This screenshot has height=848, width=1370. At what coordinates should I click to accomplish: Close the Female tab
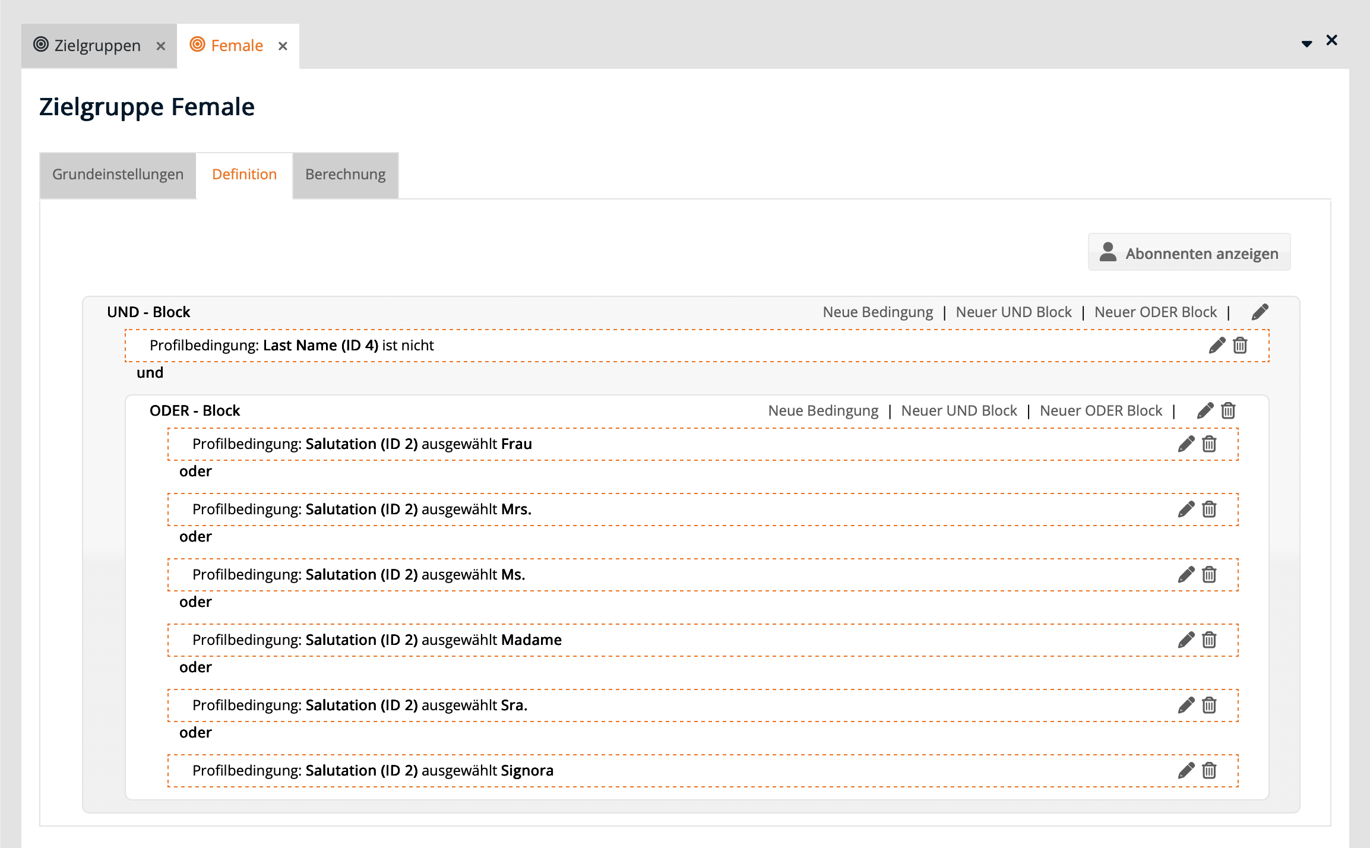tap(283, 46)
